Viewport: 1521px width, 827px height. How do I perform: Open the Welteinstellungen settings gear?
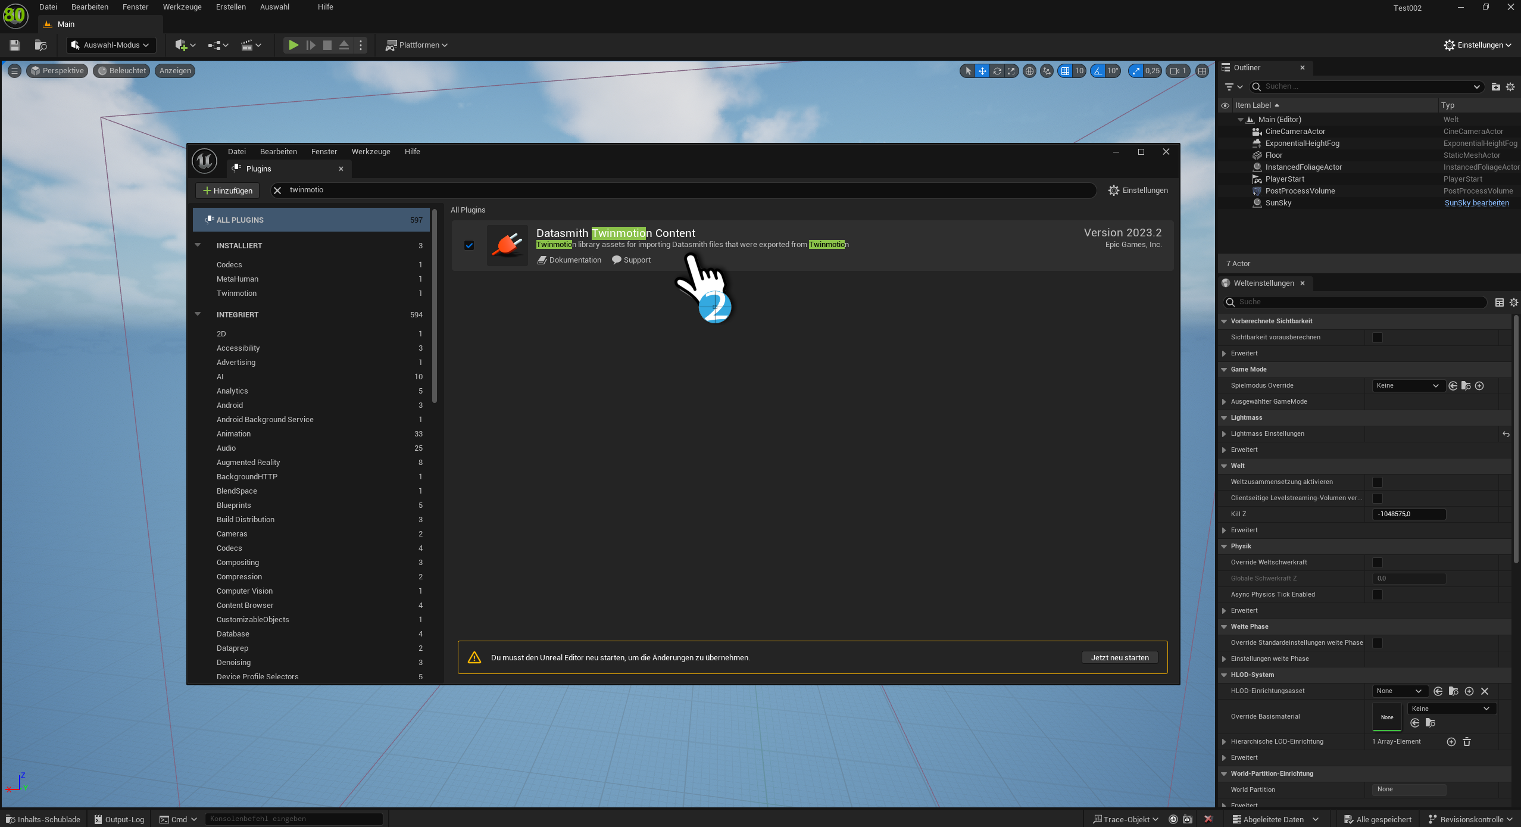point(1514,302)
